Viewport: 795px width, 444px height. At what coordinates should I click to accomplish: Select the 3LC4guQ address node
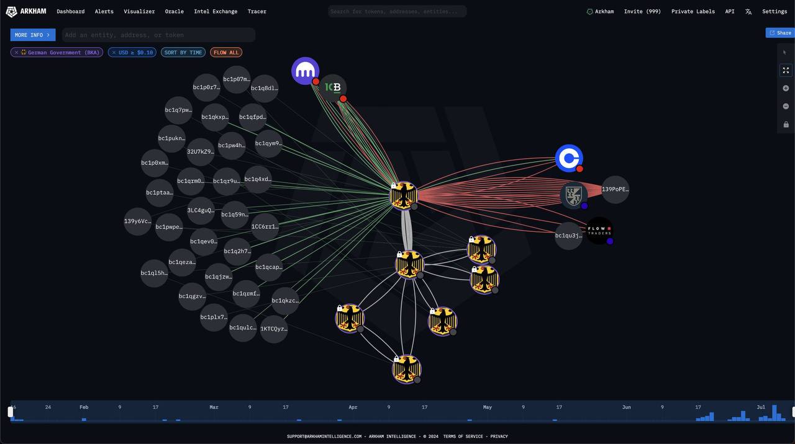click(201, 210)
